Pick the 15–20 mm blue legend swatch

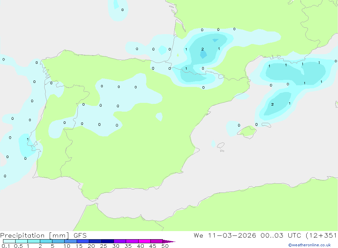(x=83, y=241)
